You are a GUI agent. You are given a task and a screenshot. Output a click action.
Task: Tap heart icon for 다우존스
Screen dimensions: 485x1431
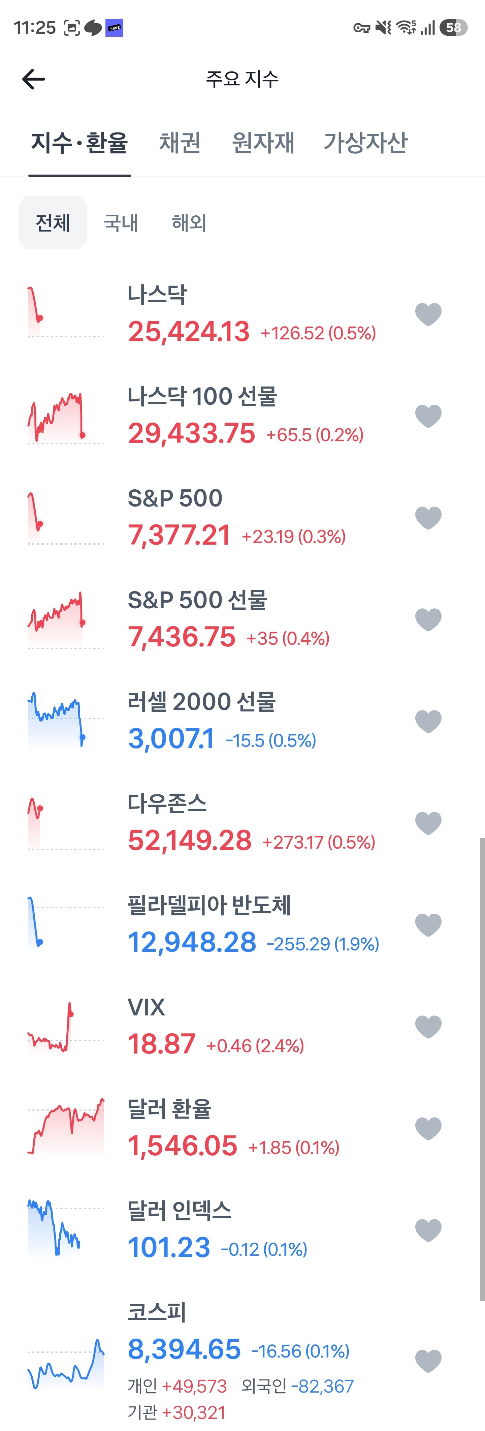(428, 822)
